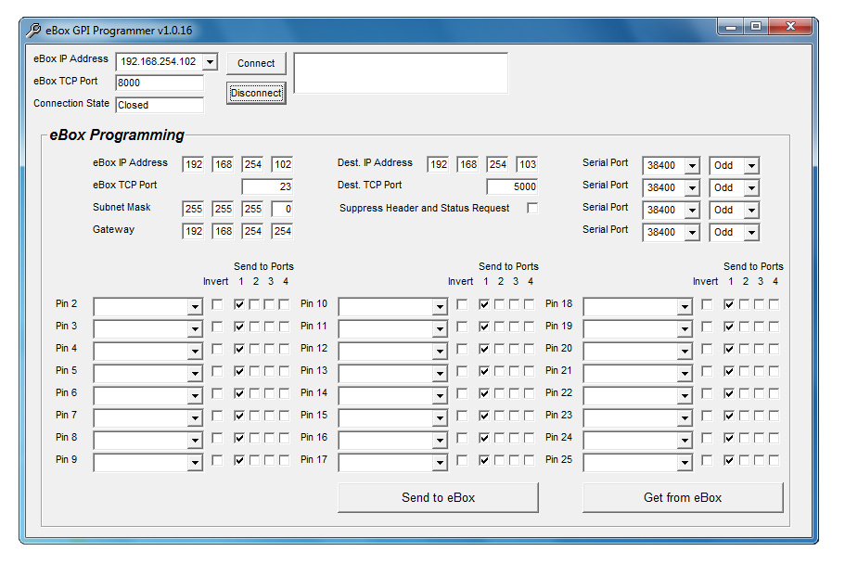
Task: Open the Pin 17 function dropdown
Action: coord(440,462)
